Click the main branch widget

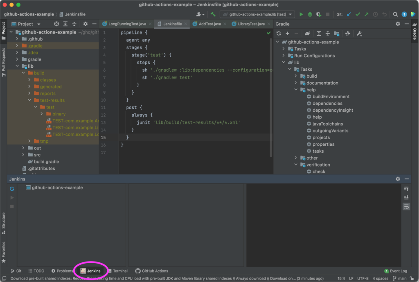point(400,279)
